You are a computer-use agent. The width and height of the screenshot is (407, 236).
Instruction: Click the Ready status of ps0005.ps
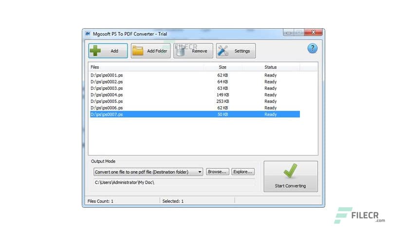pos(271,101)
